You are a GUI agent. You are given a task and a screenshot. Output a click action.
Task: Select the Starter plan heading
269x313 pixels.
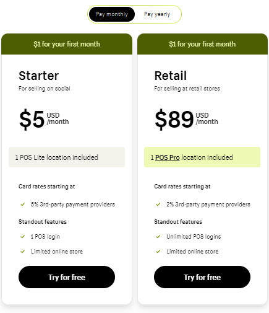point(39,76)
